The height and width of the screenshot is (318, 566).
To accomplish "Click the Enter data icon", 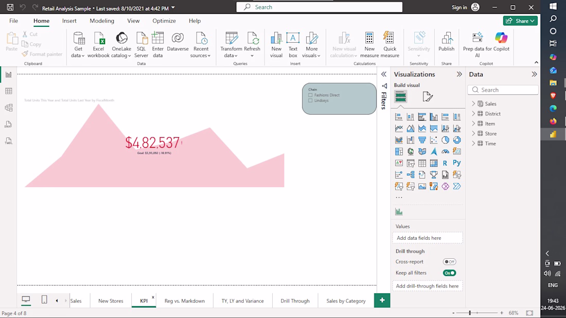I will coord(158,38).
